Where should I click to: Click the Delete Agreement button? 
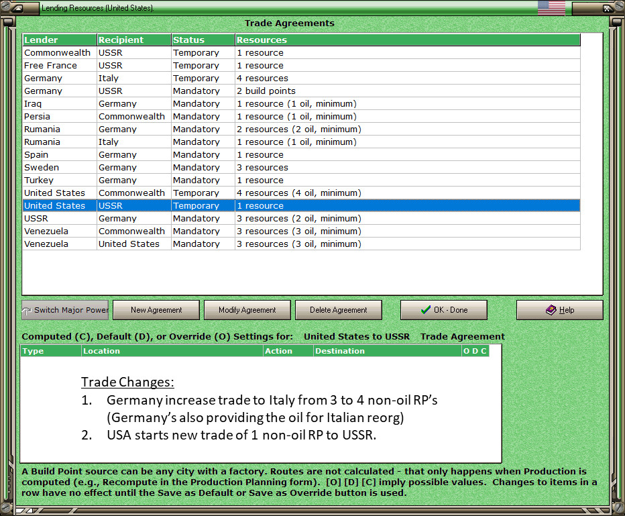coord(339,310)
